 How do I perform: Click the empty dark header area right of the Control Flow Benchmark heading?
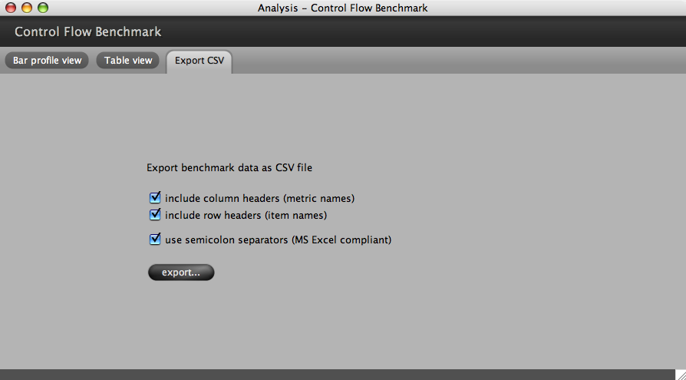point(422,32)
